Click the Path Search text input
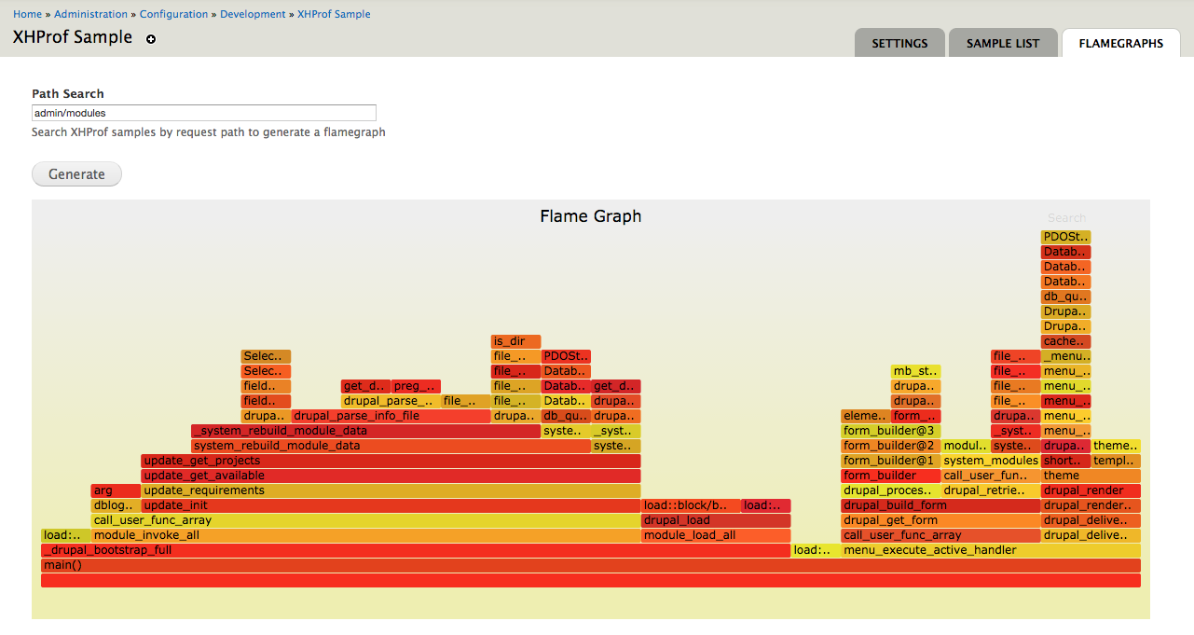This screenshot has height=635, width=1194. (204, 113)
